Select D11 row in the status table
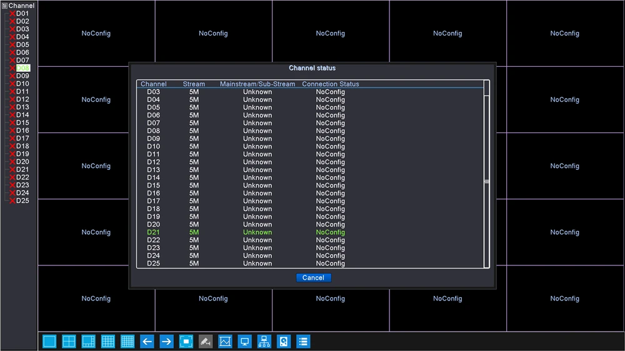This screenshot has width=625, height=351. pyautogui.click(x=310, y=154)
